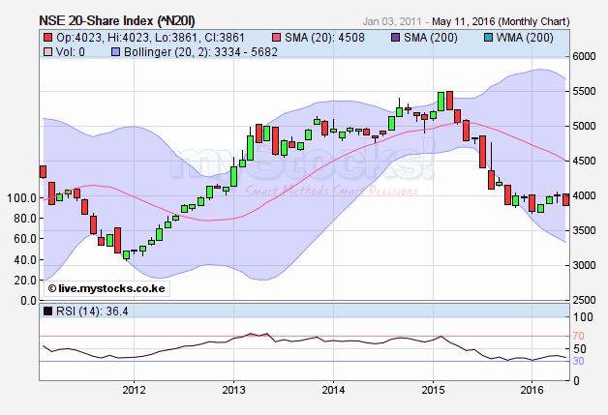Select the 2012 label on the time axis

click(135, 390)
